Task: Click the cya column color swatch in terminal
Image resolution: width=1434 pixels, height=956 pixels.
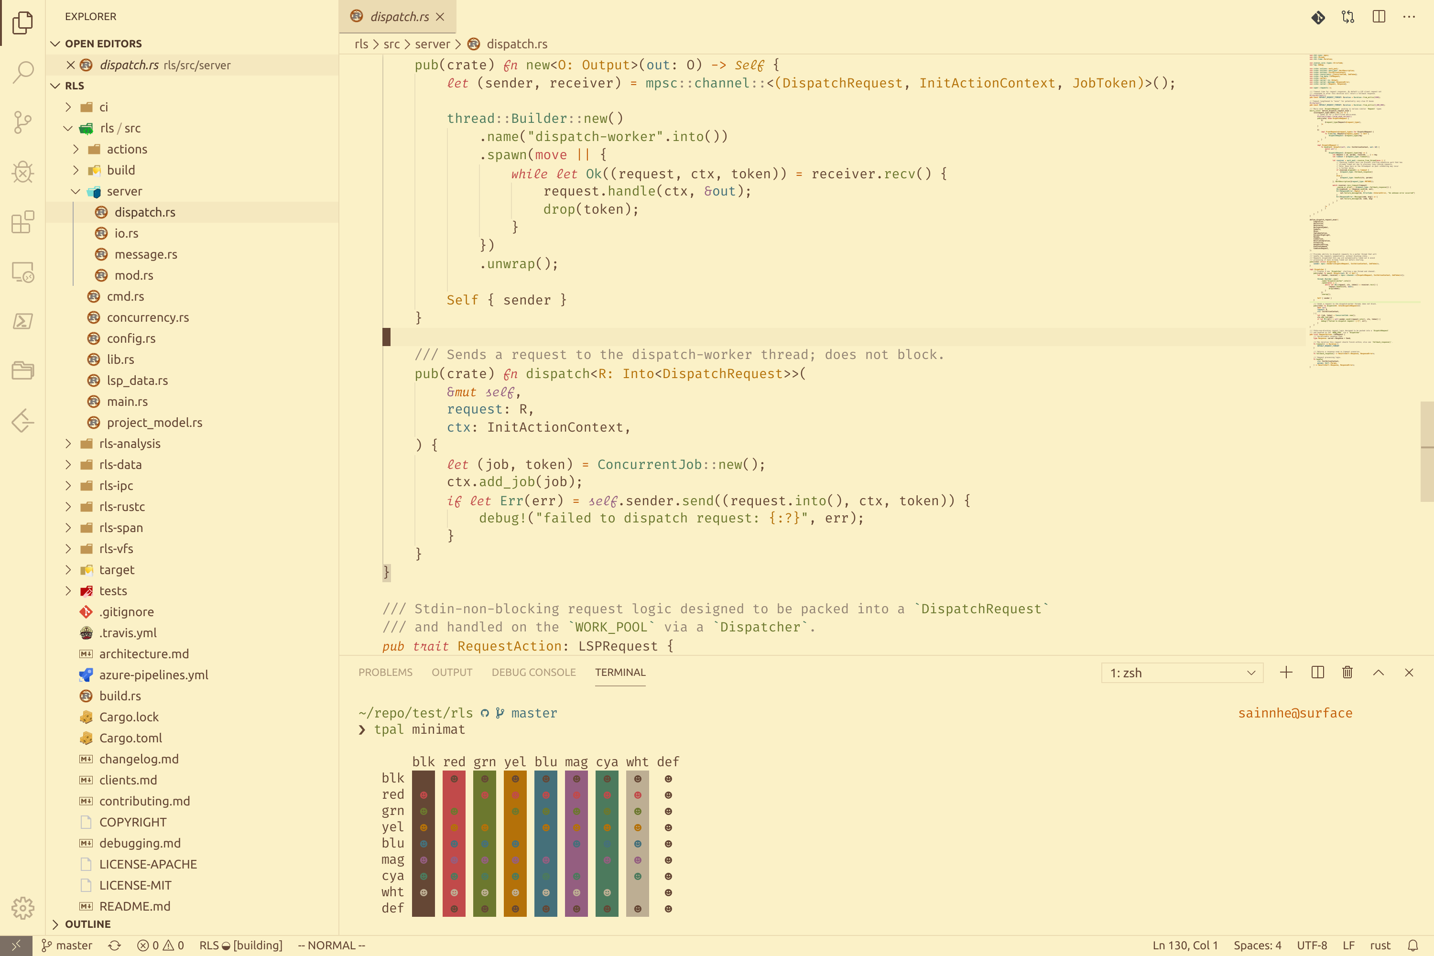Action: click(x=607, y=843)
